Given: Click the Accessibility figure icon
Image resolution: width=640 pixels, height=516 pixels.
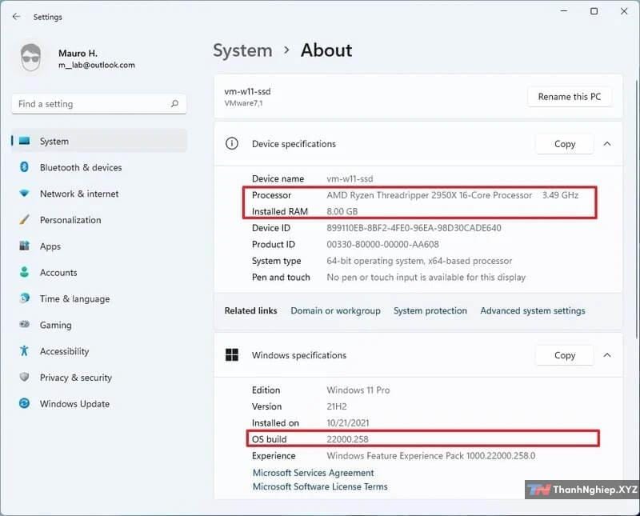Looking at the screenshot, I should point(25,350).
